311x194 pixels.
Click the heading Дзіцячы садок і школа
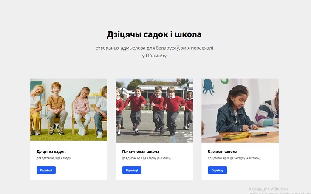click(x=154, y=34)
